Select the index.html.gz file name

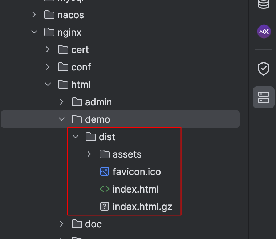click(x=142, y=207)
